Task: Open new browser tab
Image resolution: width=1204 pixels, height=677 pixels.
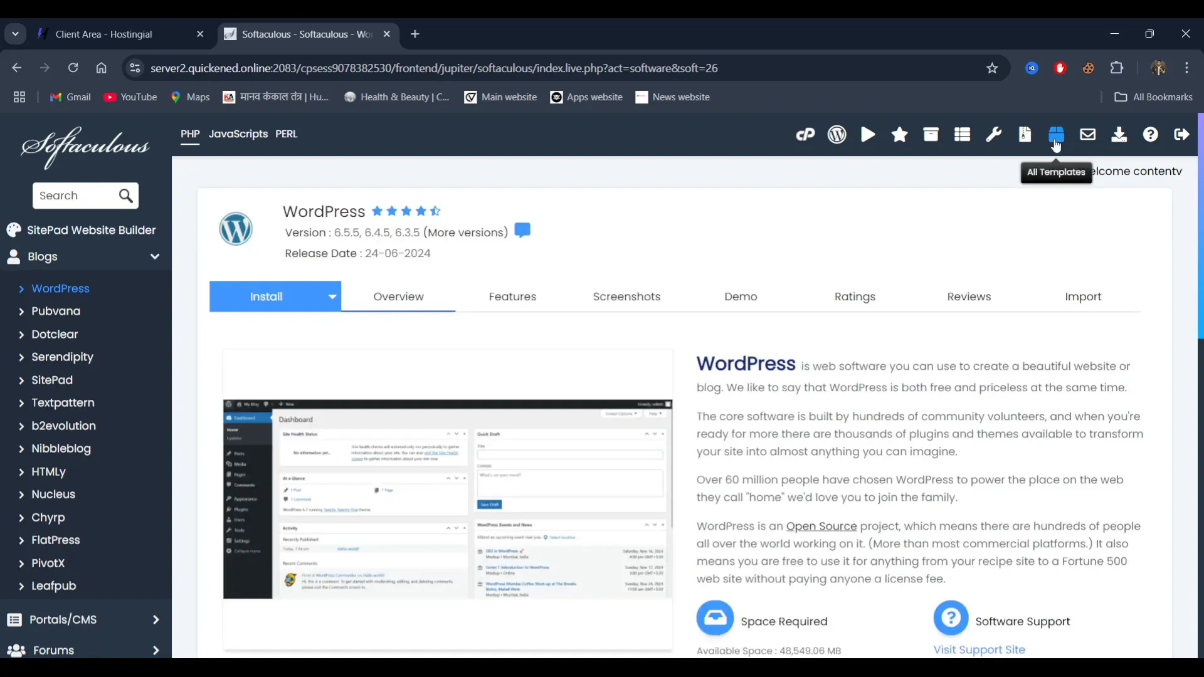Action: [x=415, y=34]
